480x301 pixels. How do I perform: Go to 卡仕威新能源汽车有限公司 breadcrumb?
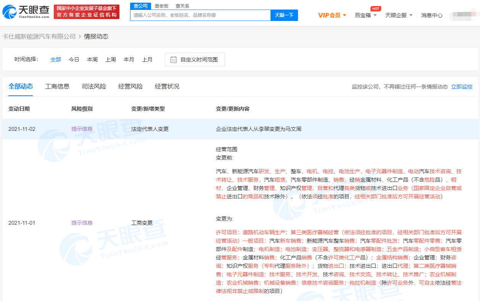tap(39, 36)
